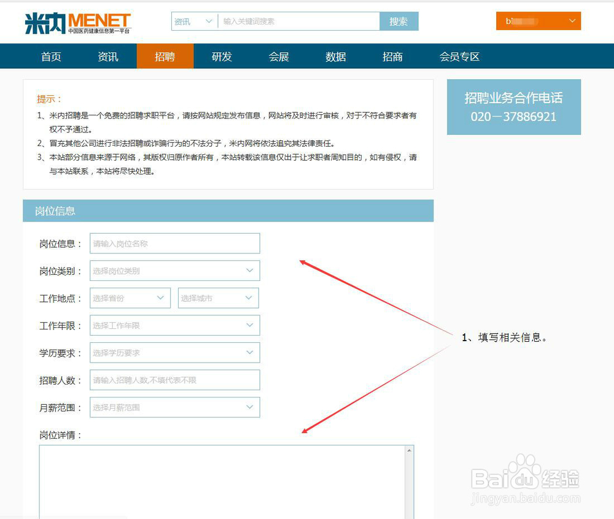Click the 岗位信息 job title input field
614x519 pixels.
point(174,243)
